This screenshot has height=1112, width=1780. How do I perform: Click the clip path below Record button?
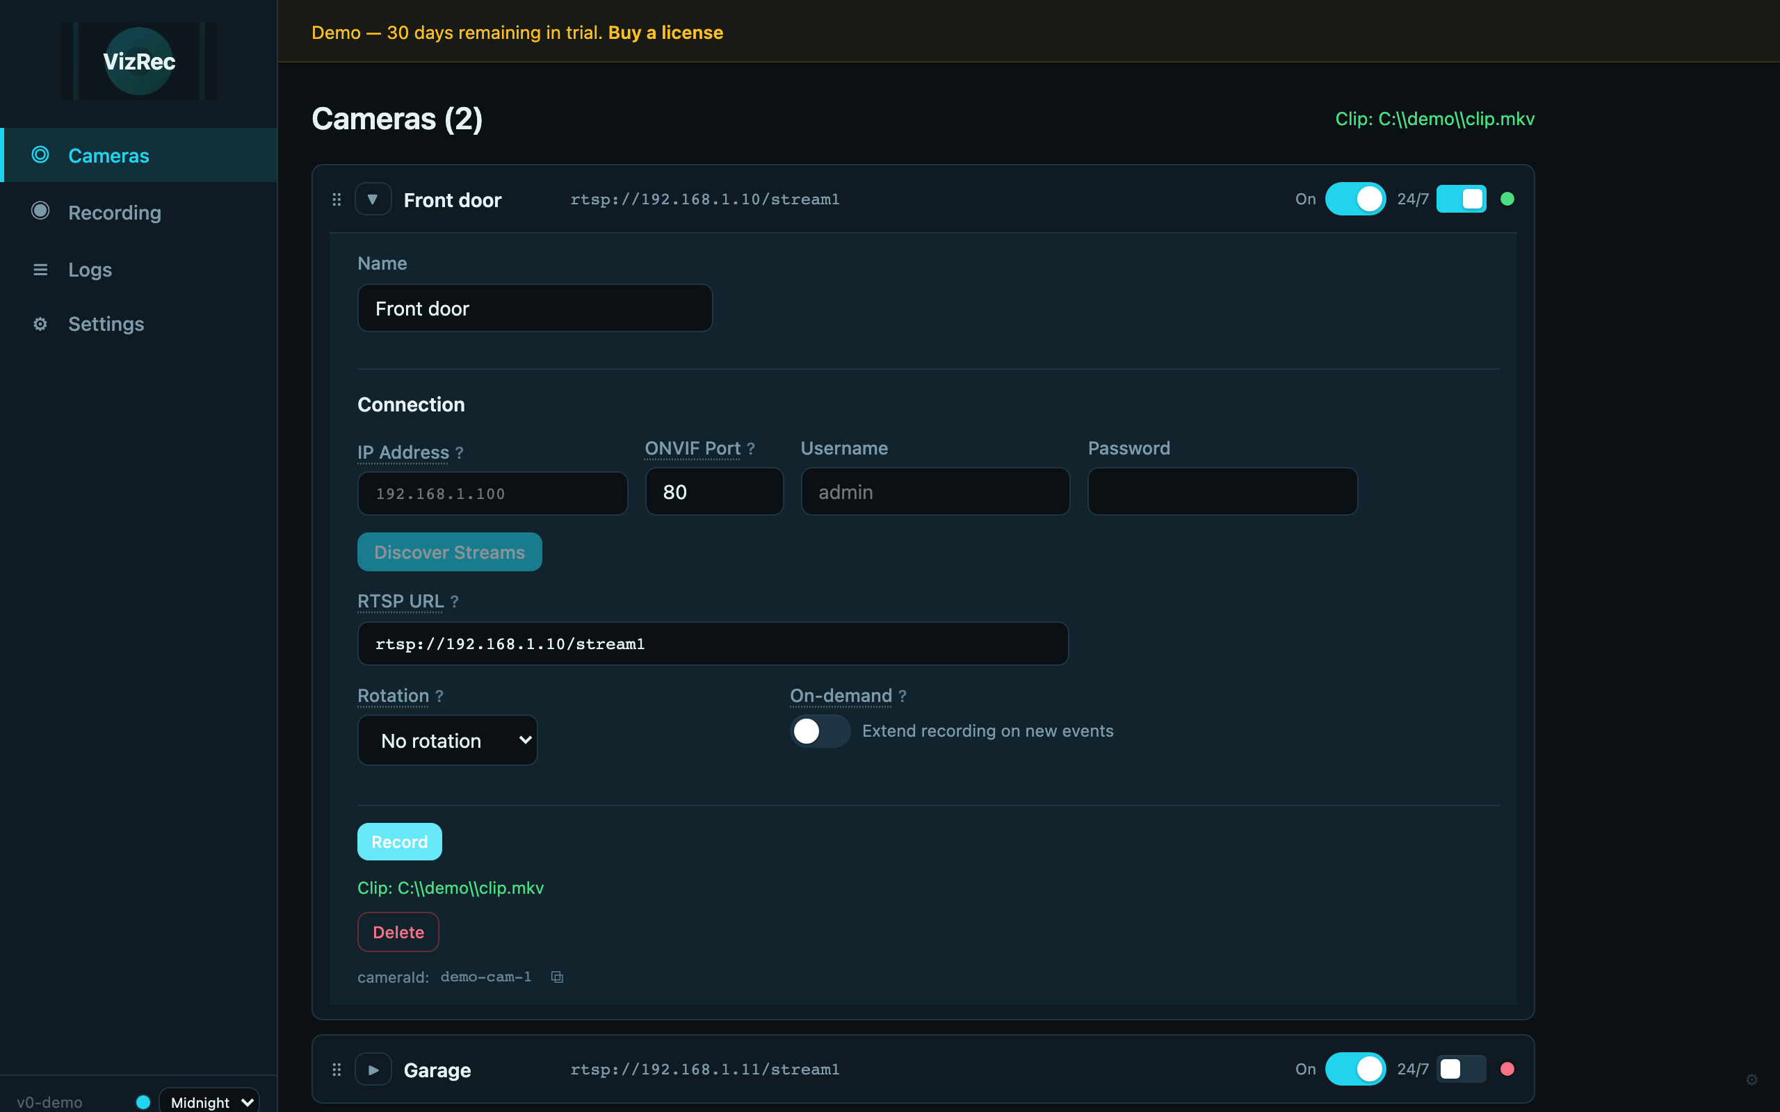point(450,888)
